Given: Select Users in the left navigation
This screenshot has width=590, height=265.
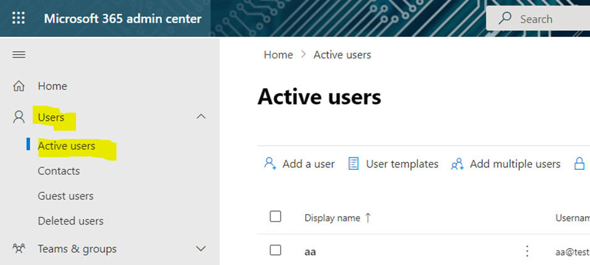Looking at the screenshot, I should (51, 118).
